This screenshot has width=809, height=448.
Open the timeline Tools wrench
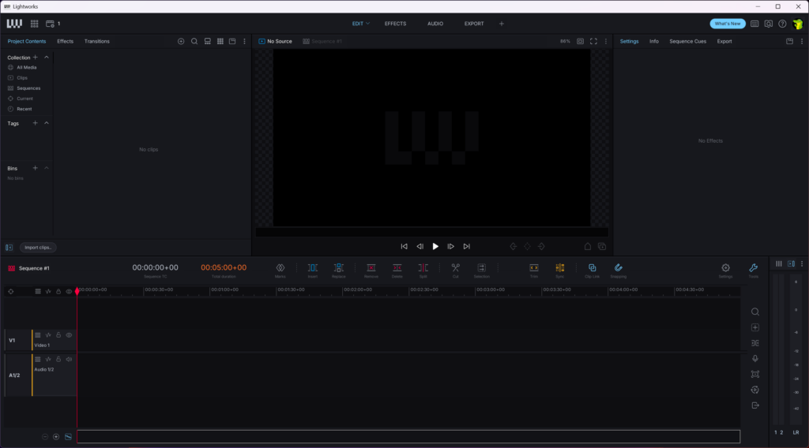click(x=753, y=267)
